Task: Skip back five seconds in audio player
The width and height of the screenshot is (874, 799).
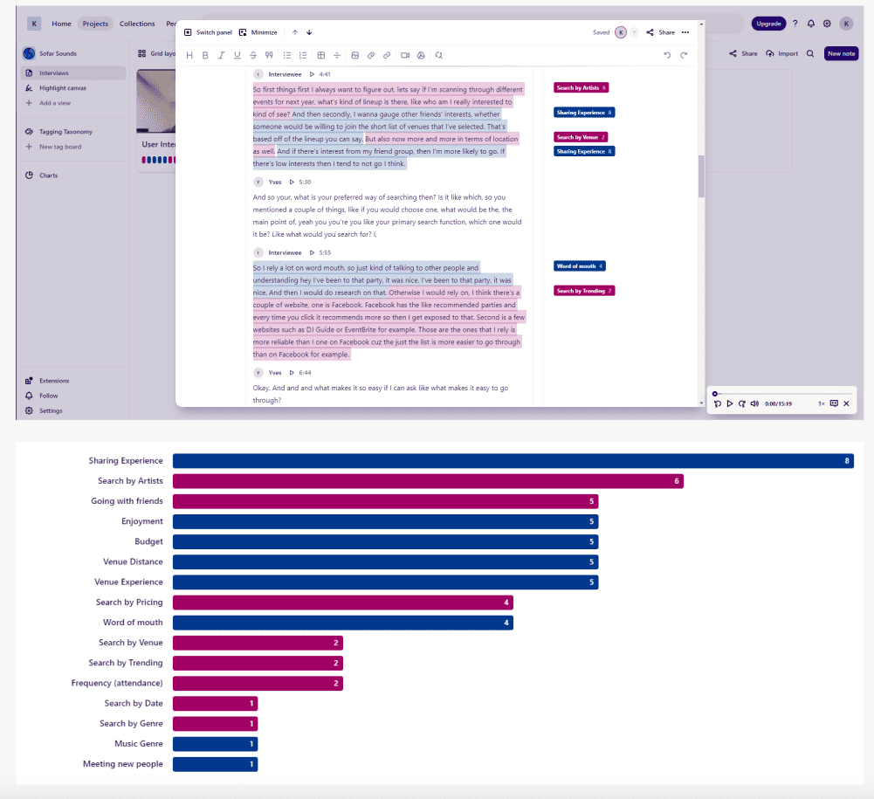Action: click(x=718, y=403)
